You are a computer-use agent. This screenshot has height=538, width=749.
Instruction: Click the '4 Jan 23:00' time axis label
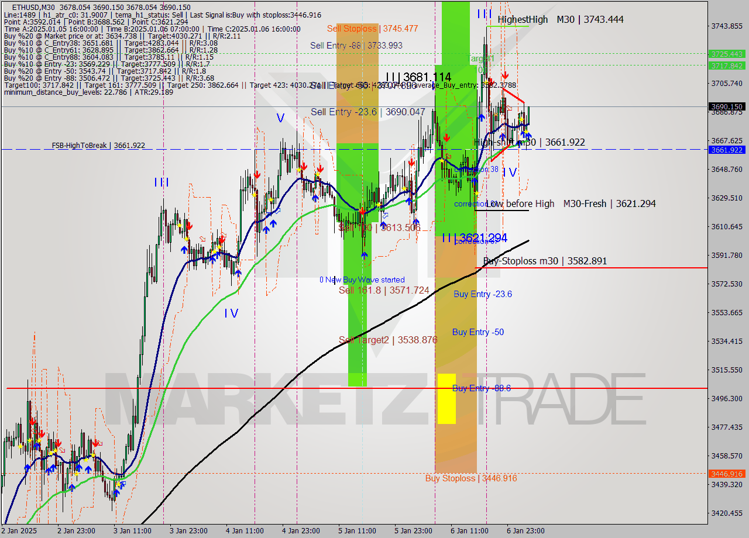pyautogui.click(x=301, y=531)
